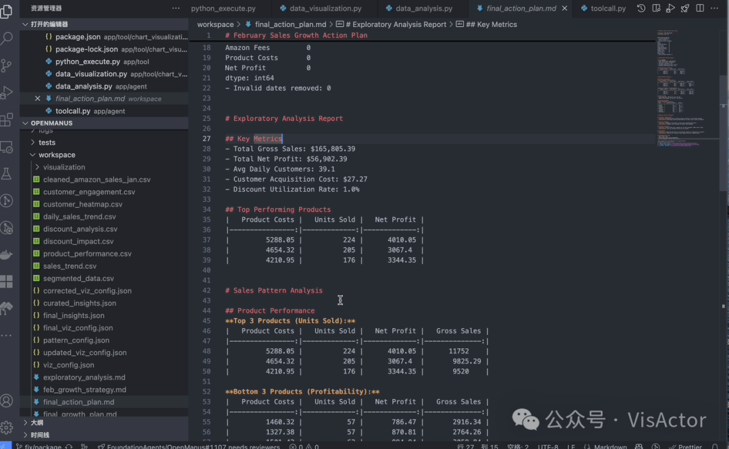Image resolution: width=729 pixels, height=449 pixels.
Task: Click the Markdown language mode in status bar
Action: tap(610, 446)
